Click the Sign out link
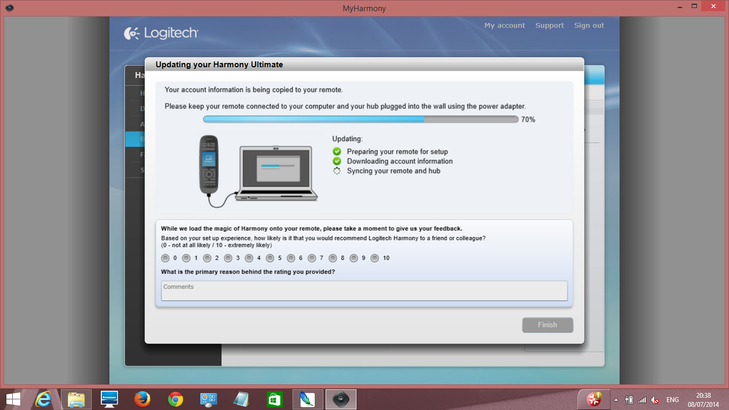The image size is (729, 410). (x=589, y=26)
